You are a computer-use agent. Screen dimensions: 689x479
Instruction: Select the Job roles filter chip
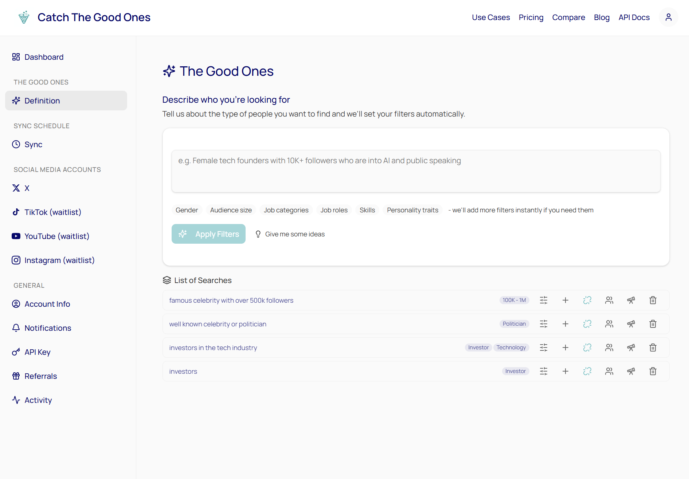pyautogui.click(x=334, y=210)
